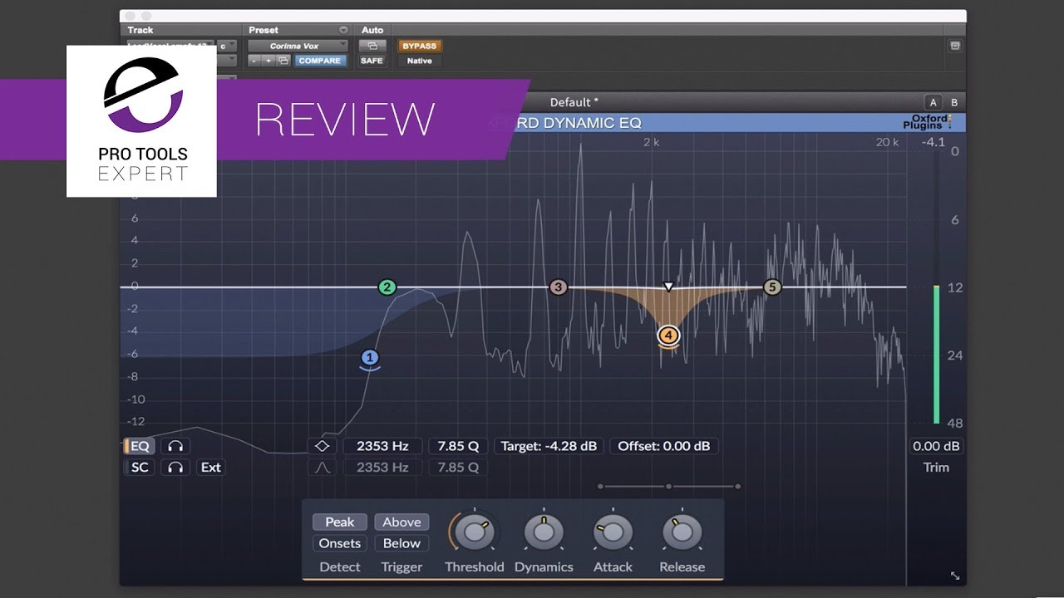Toggle the SC sidechain button

140,467
